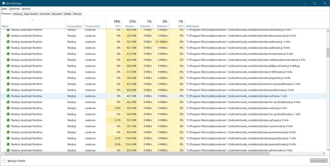The image size is (330, 166).
Task: Click the 0,1 MBit/s network value
Action: pyautogui.click(x=162, y=42)
